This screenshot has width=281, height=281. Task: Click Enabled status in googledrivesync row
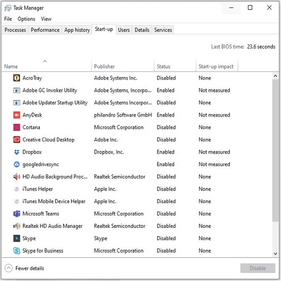165,164
